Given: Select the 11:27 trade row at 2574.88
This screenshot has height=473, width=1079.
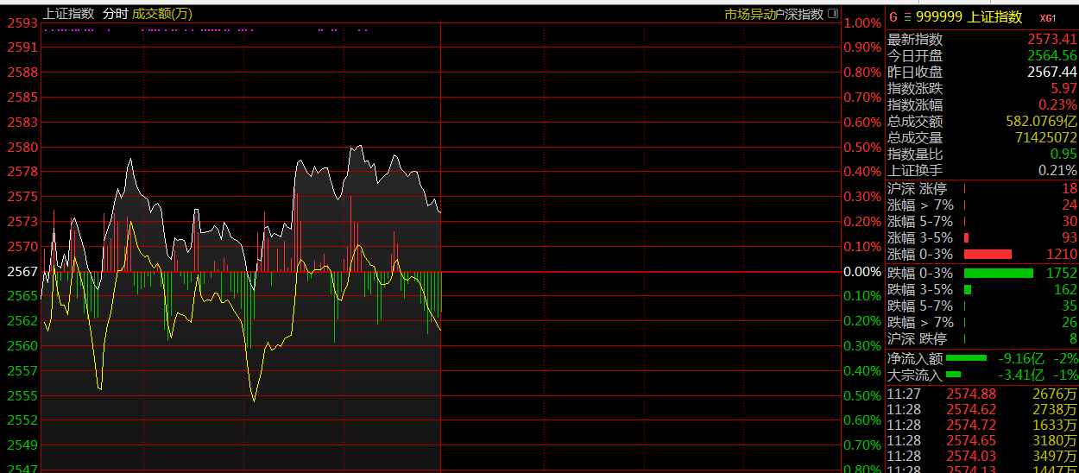Looking at the screenshot, I should coord(982,394).
